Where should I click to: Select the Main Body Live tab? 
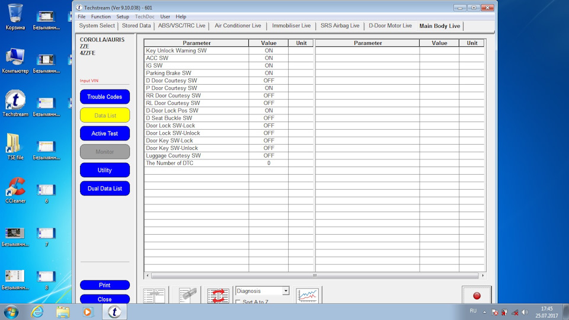click(439, 26)
